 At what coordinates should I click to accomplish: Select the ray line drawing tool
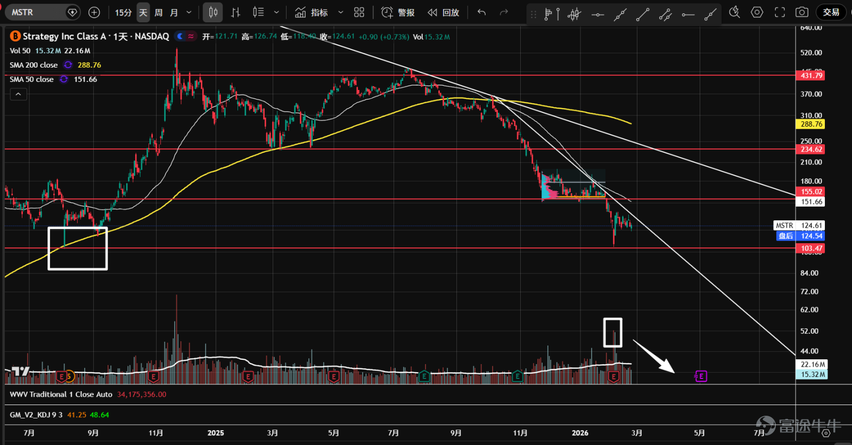click(710, 14)
